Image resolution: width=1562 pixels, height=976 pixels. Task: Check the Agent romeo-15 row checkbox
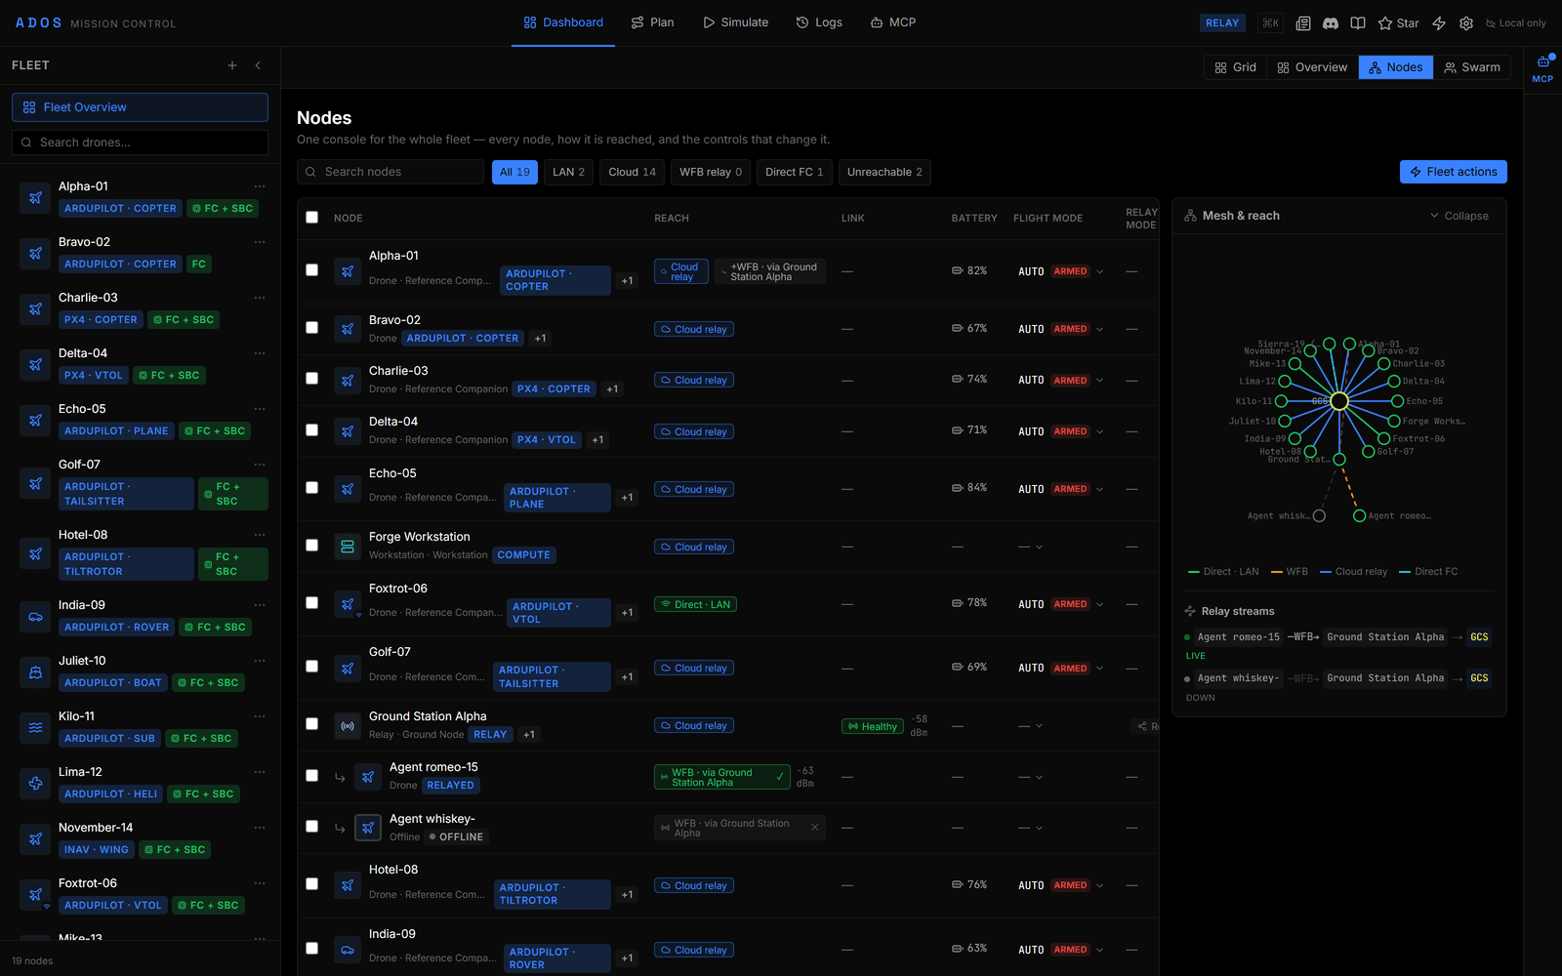[x=312, y=776]
